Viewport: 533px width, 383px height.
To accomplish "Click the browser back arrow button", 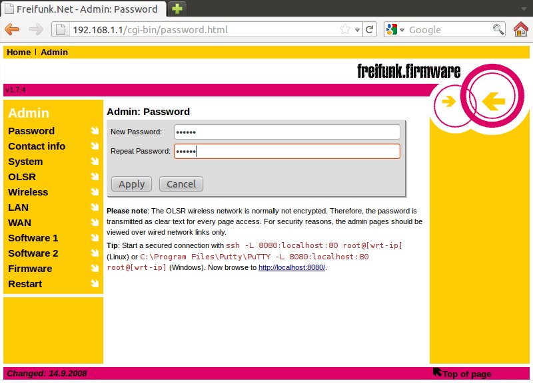I will pyautogui.click(x=12, y=29).
